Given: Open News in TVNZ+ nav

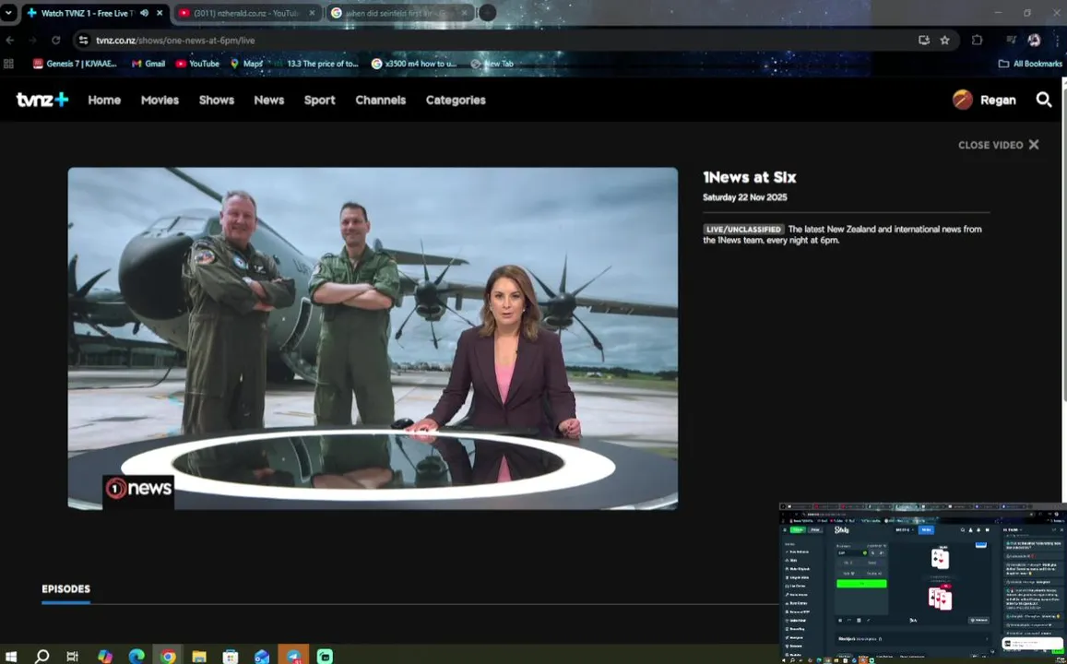Looking at the screenshot, I should (x=268, y=100).
